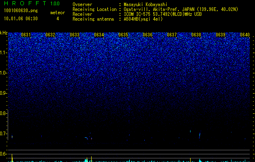The image size is (255, 162).
Task: Click the A504HB(yagi 4el) antenna text
Action: click(x=143, y=19)
